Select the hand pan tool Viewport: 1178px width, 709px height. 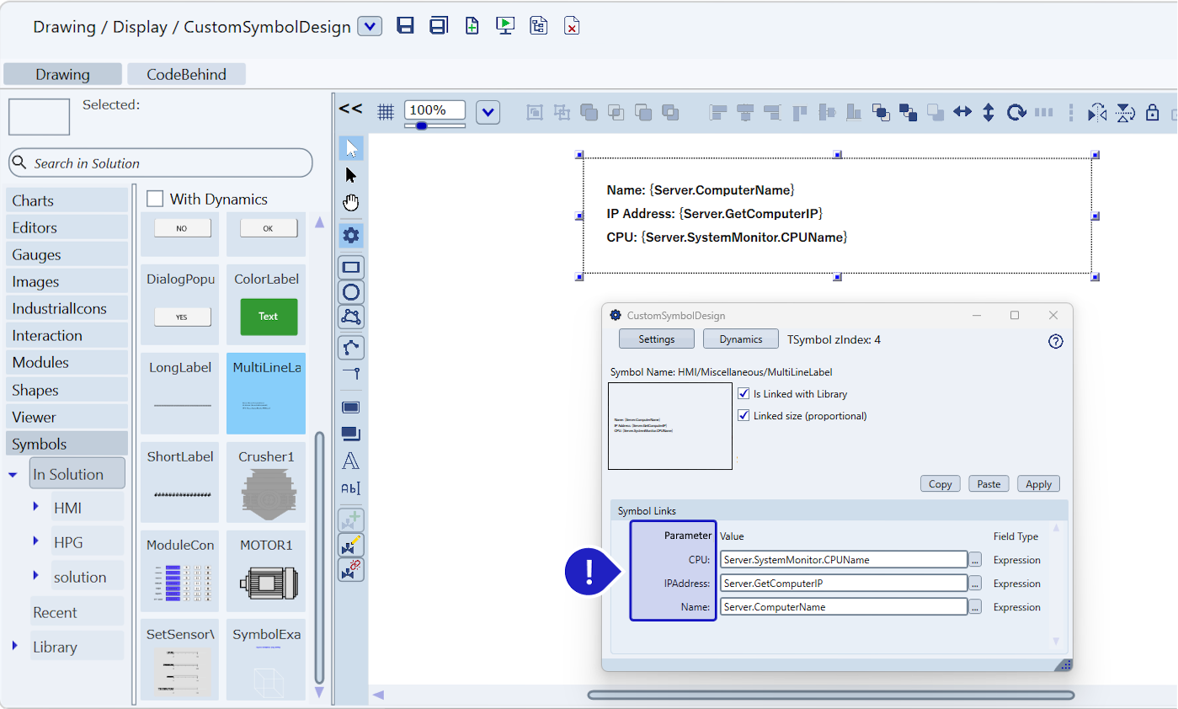tap(351, 202)
